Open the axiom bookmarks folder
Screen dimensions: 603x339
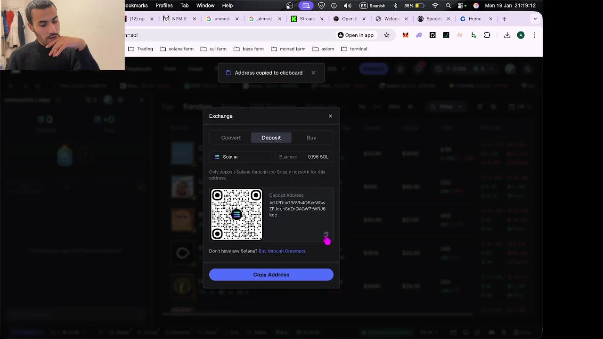click(323, 49)
